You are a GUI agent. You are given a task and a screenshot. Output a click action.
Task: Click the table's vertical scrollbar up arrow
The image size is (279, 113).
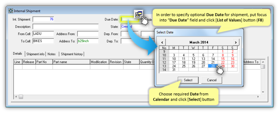coord(263,62)
